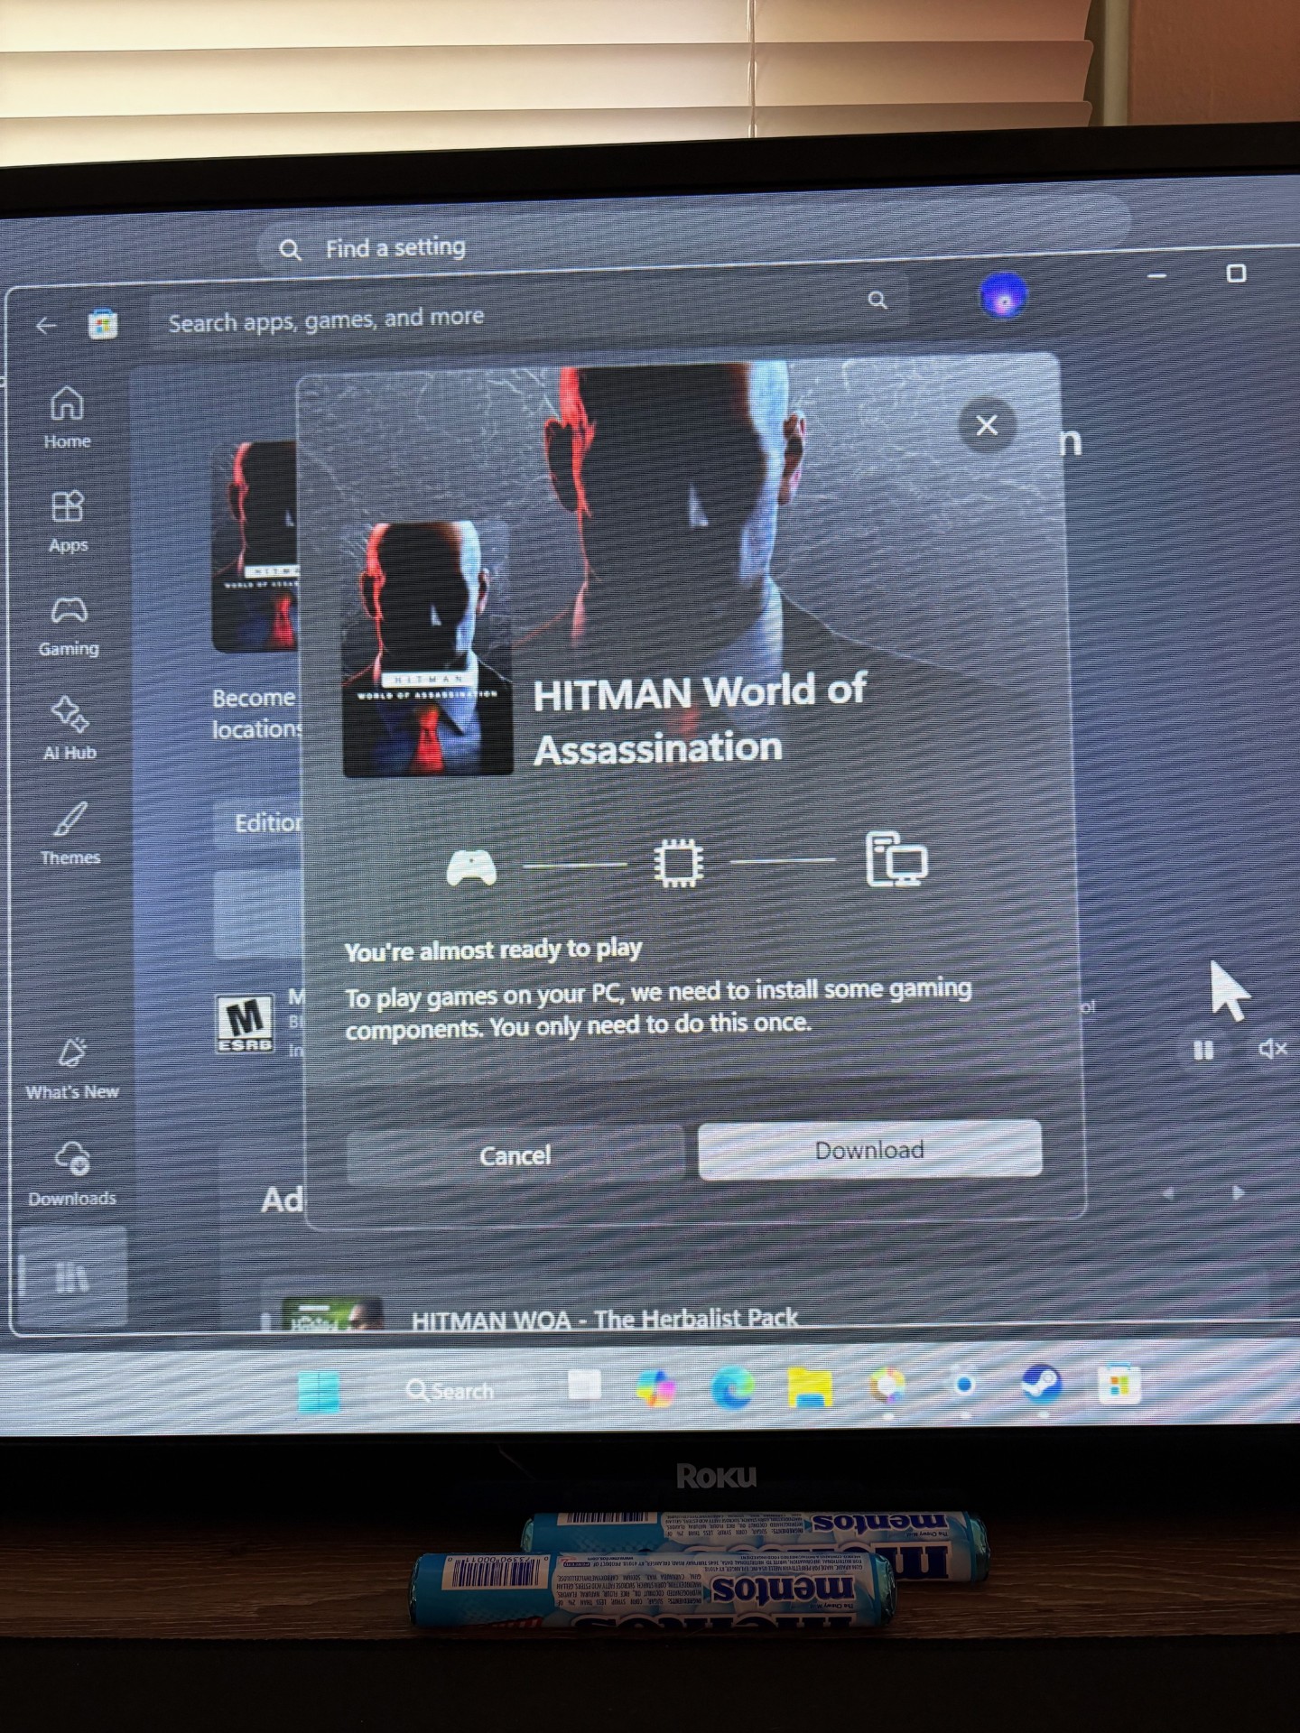Click the taskbar Search box

[451, 1391]
